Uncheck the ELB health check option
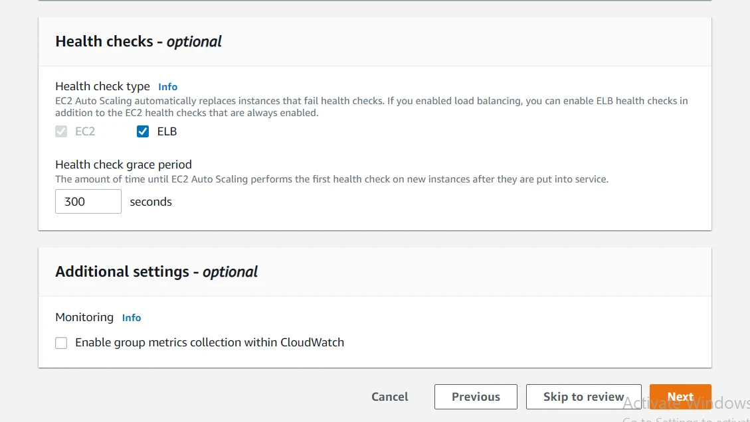This screenshot has height=422, width=750. coord(143,131)
